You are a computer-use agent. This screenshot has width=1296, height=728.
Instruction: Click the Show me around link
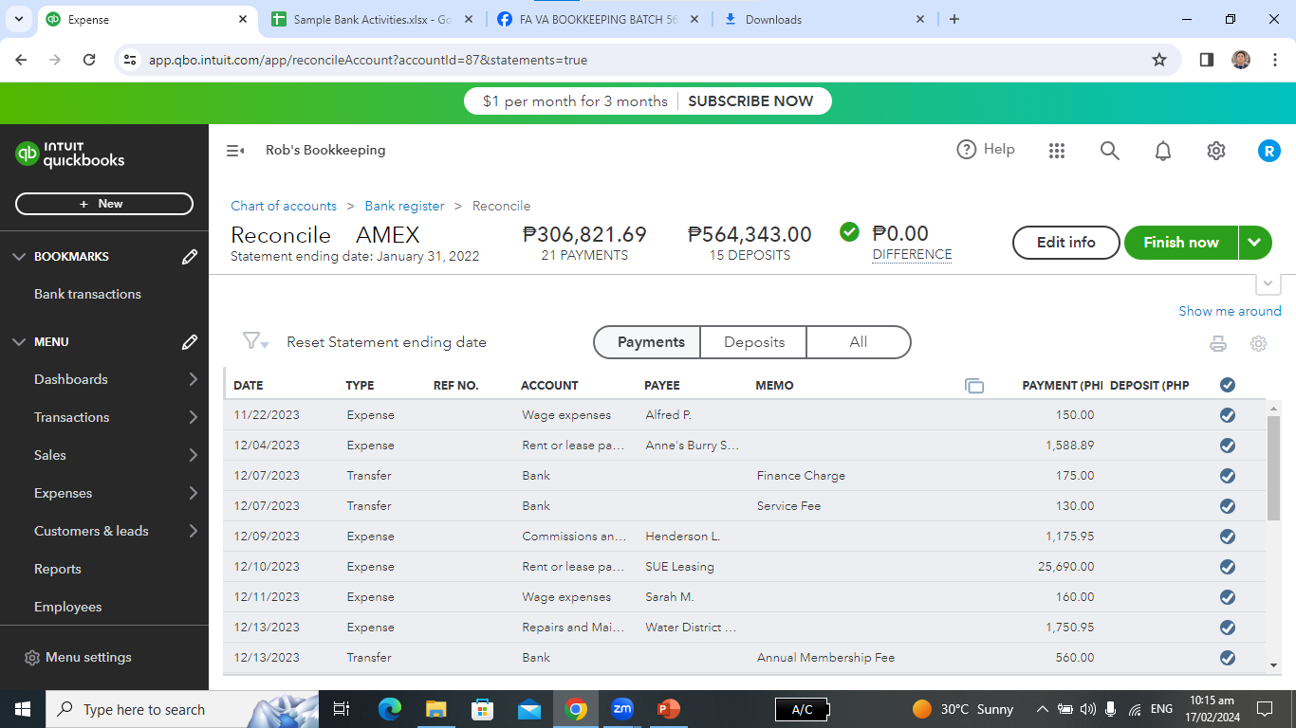(x=1230, y=311)
